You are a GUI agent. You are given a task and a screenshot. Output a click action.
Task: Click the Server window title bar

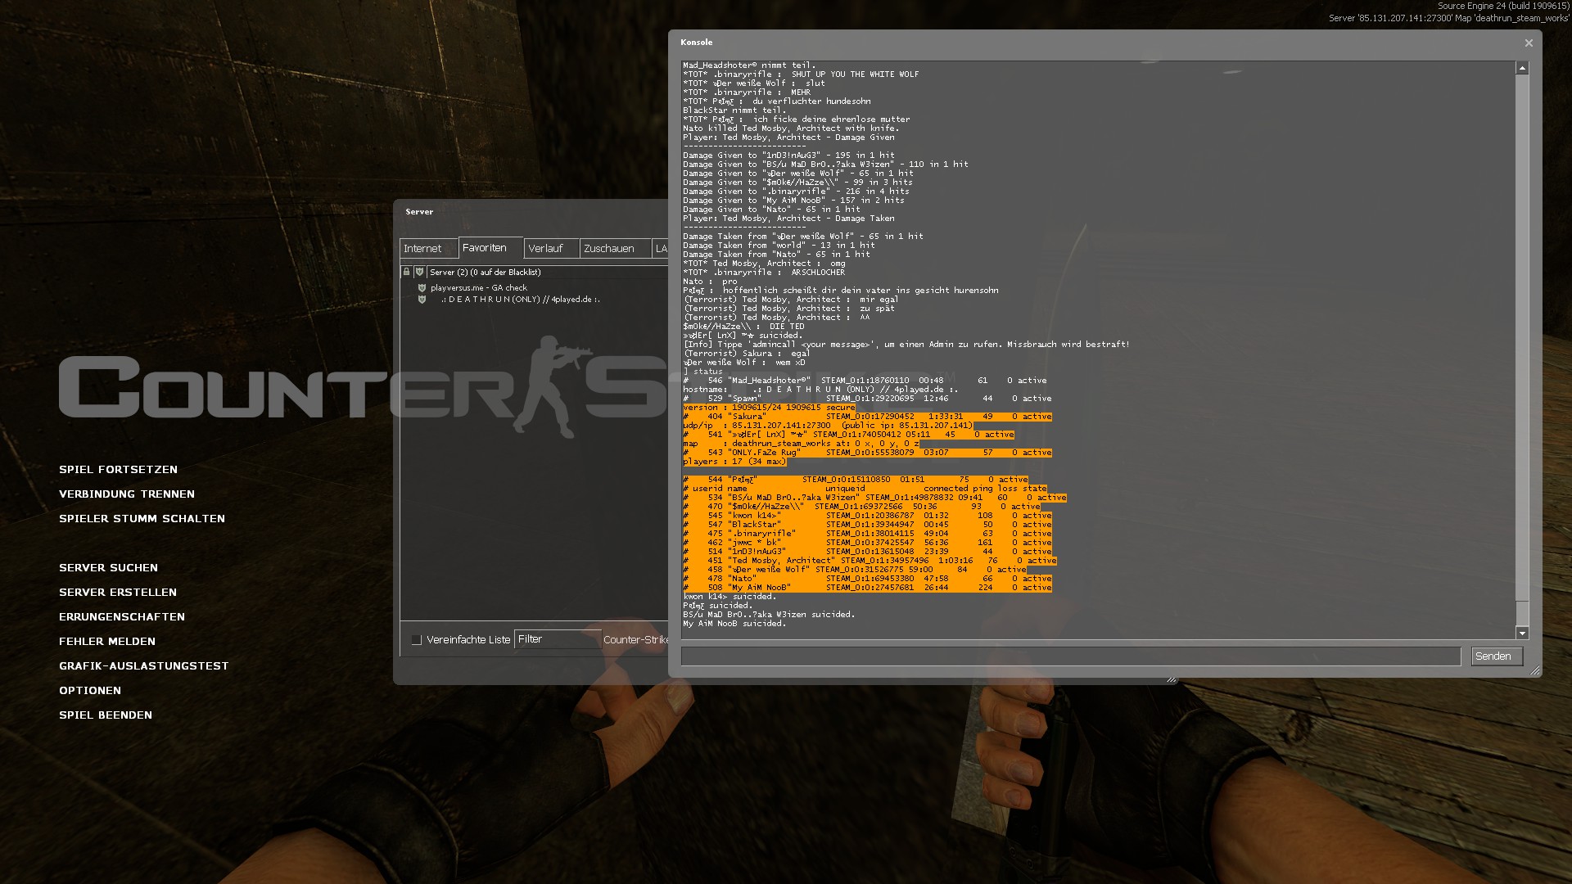532,212
